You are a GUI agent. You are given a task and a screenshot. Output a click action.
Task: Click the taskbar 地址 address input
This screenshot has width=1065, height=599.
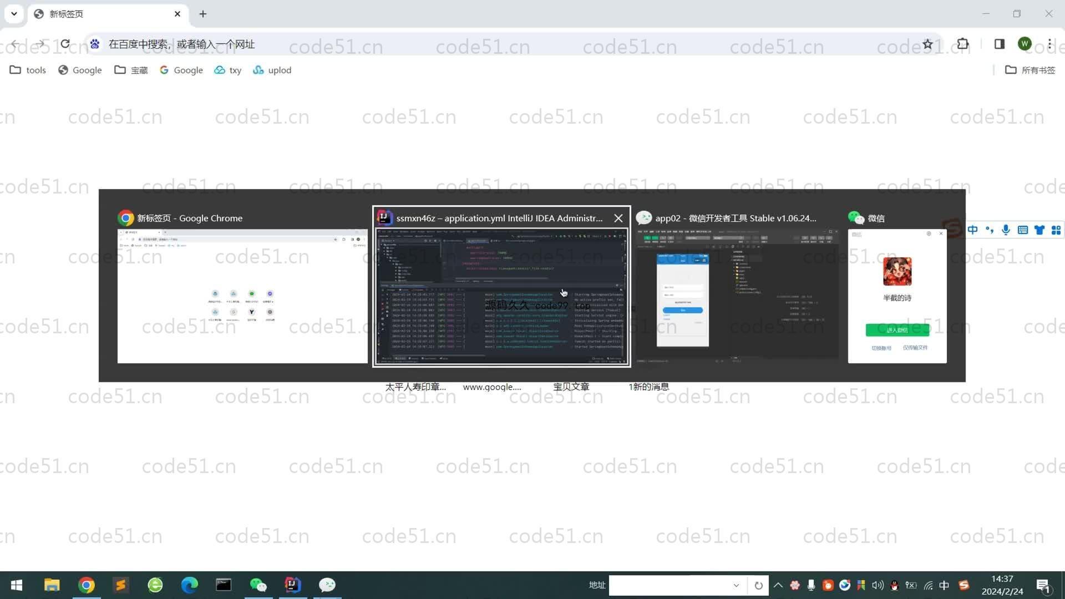point(668,585)
